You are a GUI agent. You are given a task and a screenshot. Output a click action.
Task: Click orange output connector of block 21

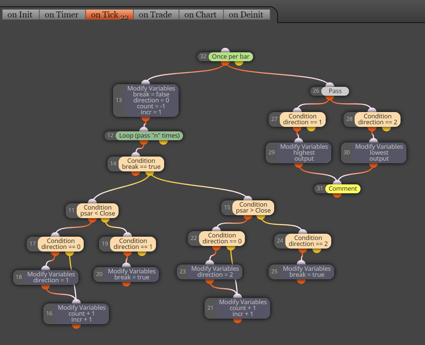pyautogui.click(x=238, y=320)
